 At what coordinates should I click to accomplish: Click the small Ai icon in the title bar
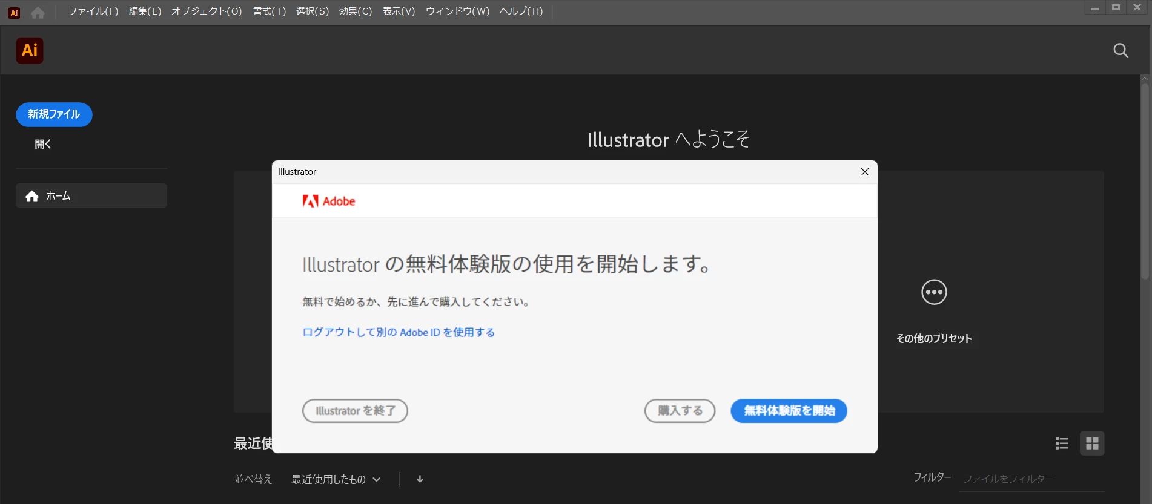[14, 12]
